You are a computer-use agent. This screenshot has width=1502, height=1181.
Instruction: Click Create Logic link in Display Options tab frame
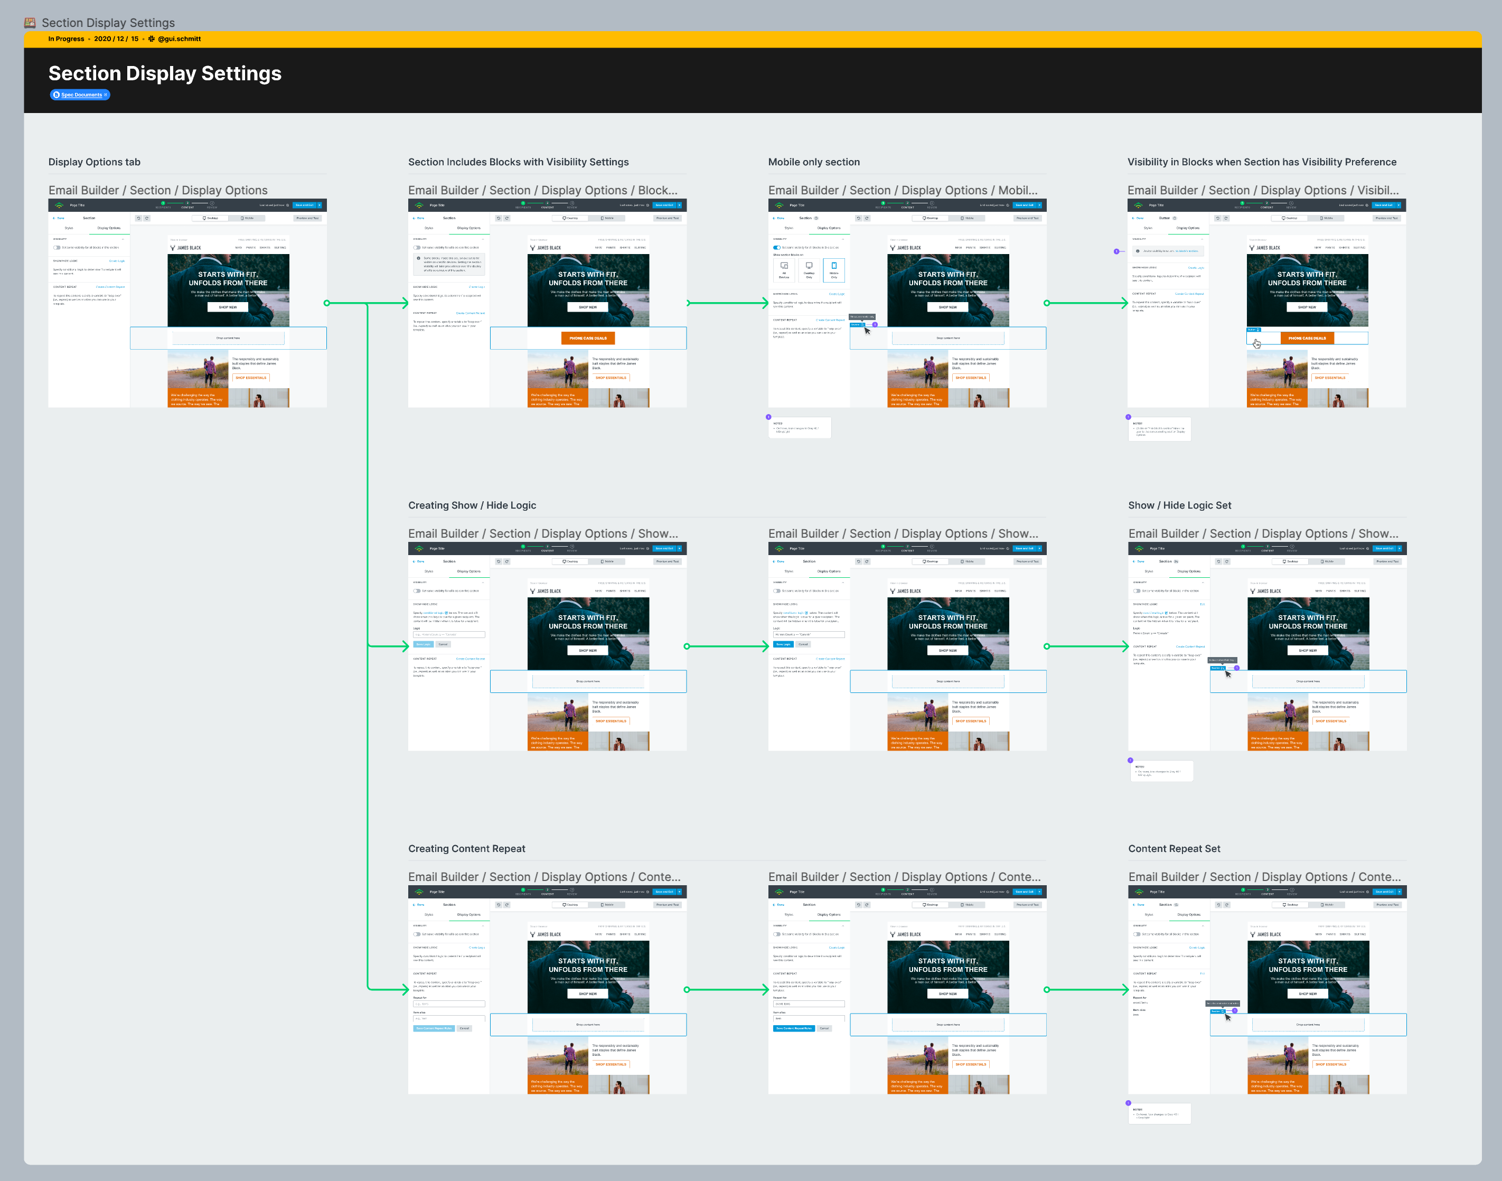coord(117,261)
